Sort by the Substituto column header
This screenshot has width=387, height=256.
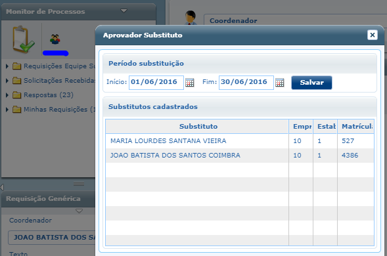[x=197, y=127]
